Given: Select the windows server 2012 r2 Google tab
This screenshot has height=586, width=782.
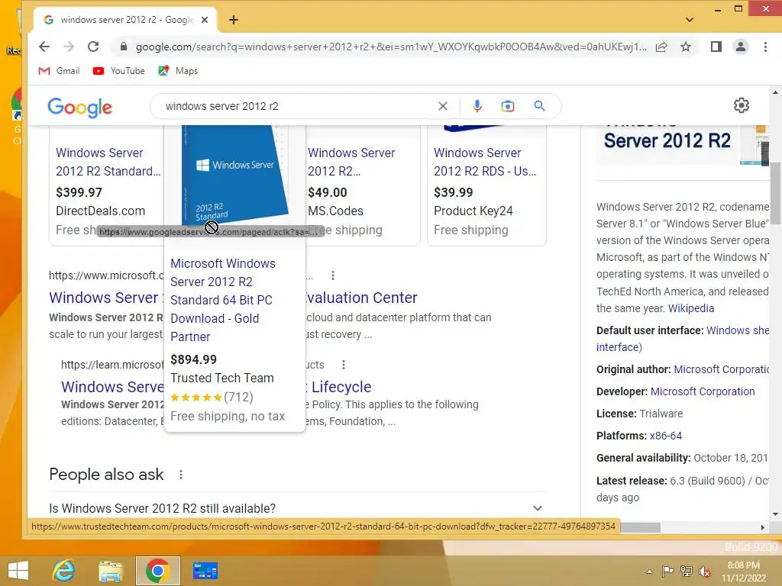Looking at the screenshot, I should click(124, 20).
